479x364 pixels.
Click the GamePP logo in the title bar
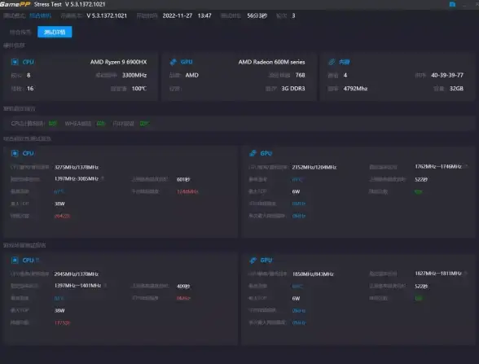coord(15,4)
